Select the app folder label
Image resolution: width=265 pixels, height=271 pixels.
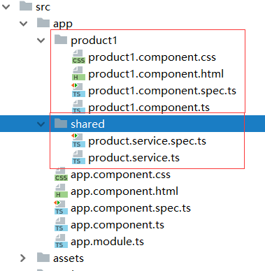(x=63, y=24)
